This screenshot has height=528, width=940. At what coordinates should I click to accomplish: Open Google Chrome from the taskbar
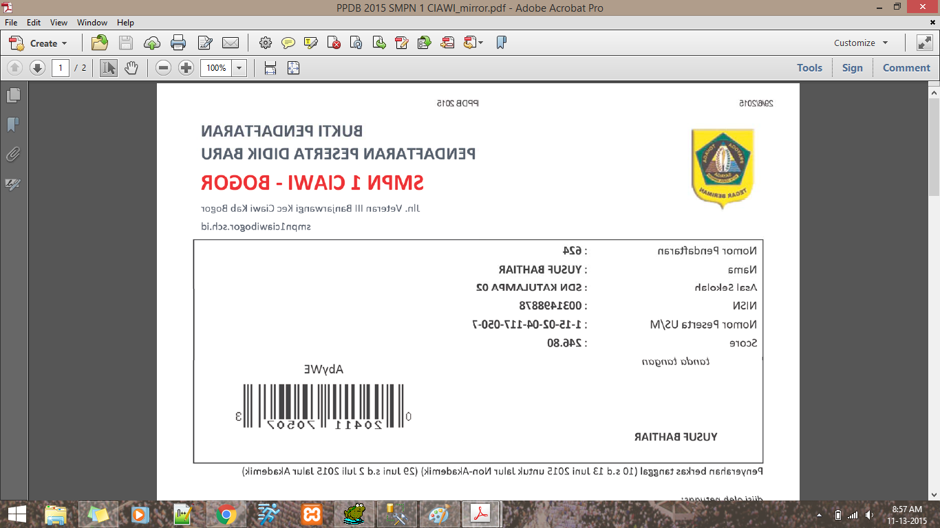[226, 514]
